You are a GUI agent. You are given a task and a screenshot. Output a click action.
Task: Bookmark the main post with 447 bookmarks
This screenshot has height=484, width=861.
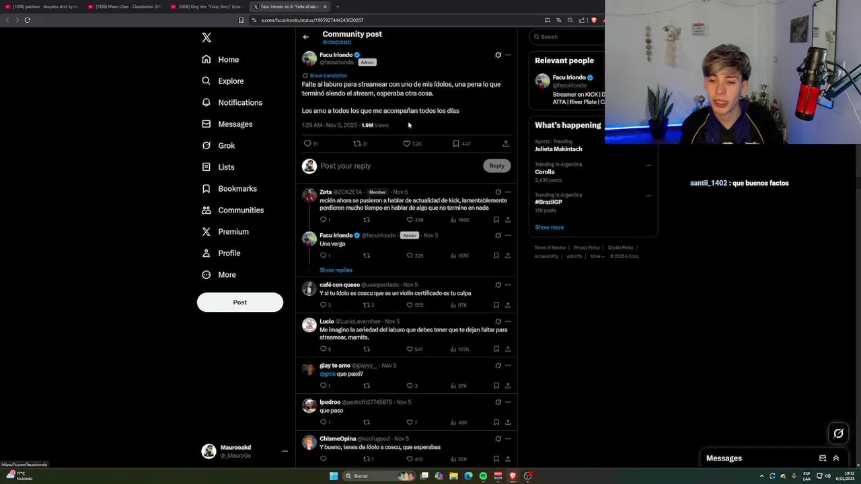pyautogui.click(x=456, y=143)
